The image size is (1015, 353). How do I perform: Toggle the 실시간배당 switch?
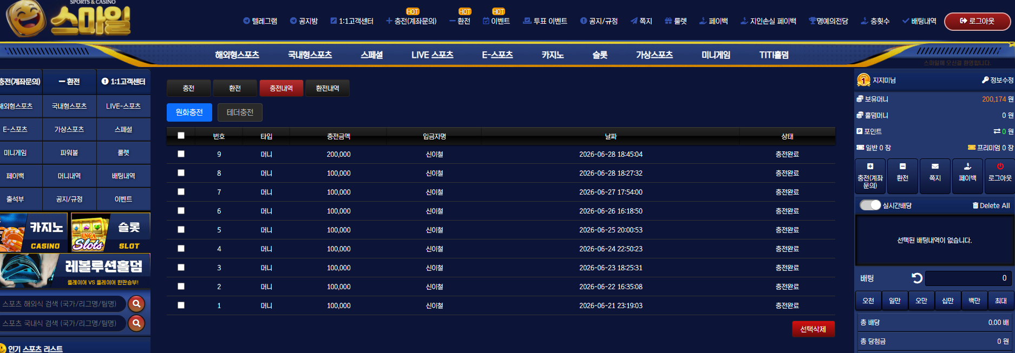pos(870,205)
